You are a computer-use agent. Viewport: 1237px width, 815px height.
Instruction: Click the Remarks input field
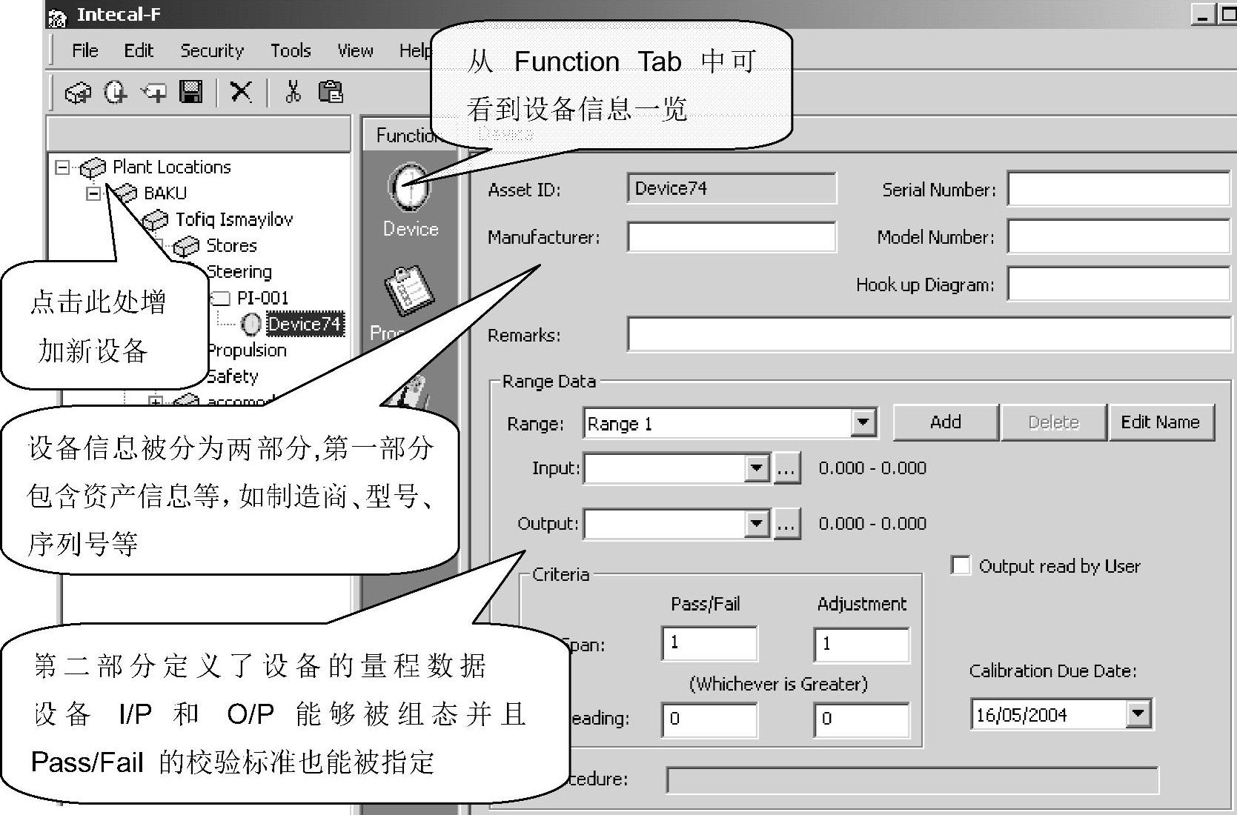tap(930, 334)
